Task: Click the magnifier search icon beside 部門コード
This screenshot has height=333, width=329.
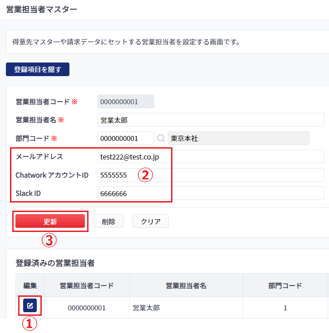Action: click(x=161, y=138)
